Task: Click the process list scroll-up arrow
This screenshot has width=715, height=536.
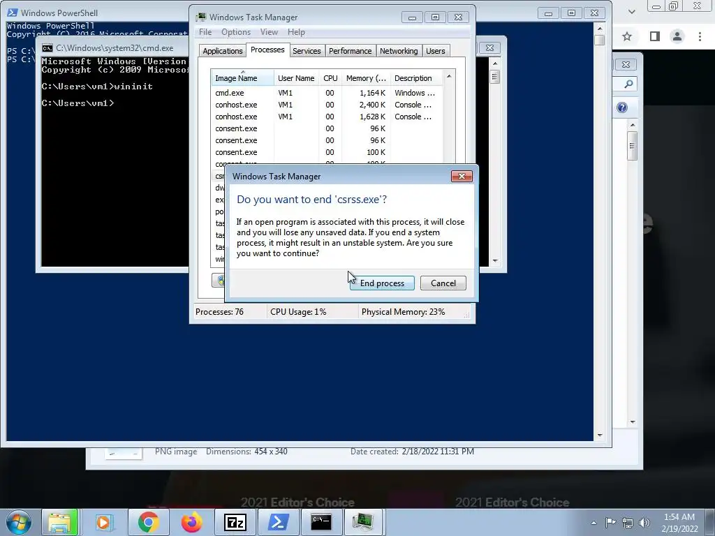Action: pyautogui.click(x=449, y=77)
